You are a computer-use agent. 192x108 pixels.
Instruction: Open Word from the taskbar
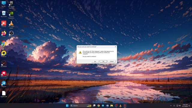tap(107, 106)
